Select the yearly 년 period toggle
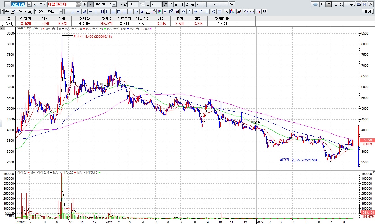This screenshot has width=375, height=224. point(187,4)
